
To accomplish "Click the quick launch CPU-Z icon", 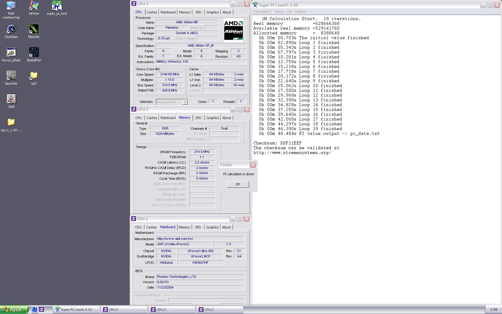I will tap(42, 310).
